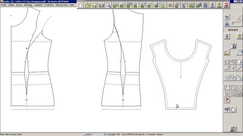Click the dotted lines style tool icon
The width and height of the screenshot is (243, 136).
[233, 94]
